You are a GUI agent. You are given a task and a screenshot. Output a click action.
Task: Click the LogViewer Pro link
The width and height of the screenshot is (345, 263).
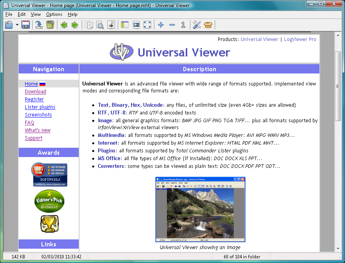click(300, 39)
